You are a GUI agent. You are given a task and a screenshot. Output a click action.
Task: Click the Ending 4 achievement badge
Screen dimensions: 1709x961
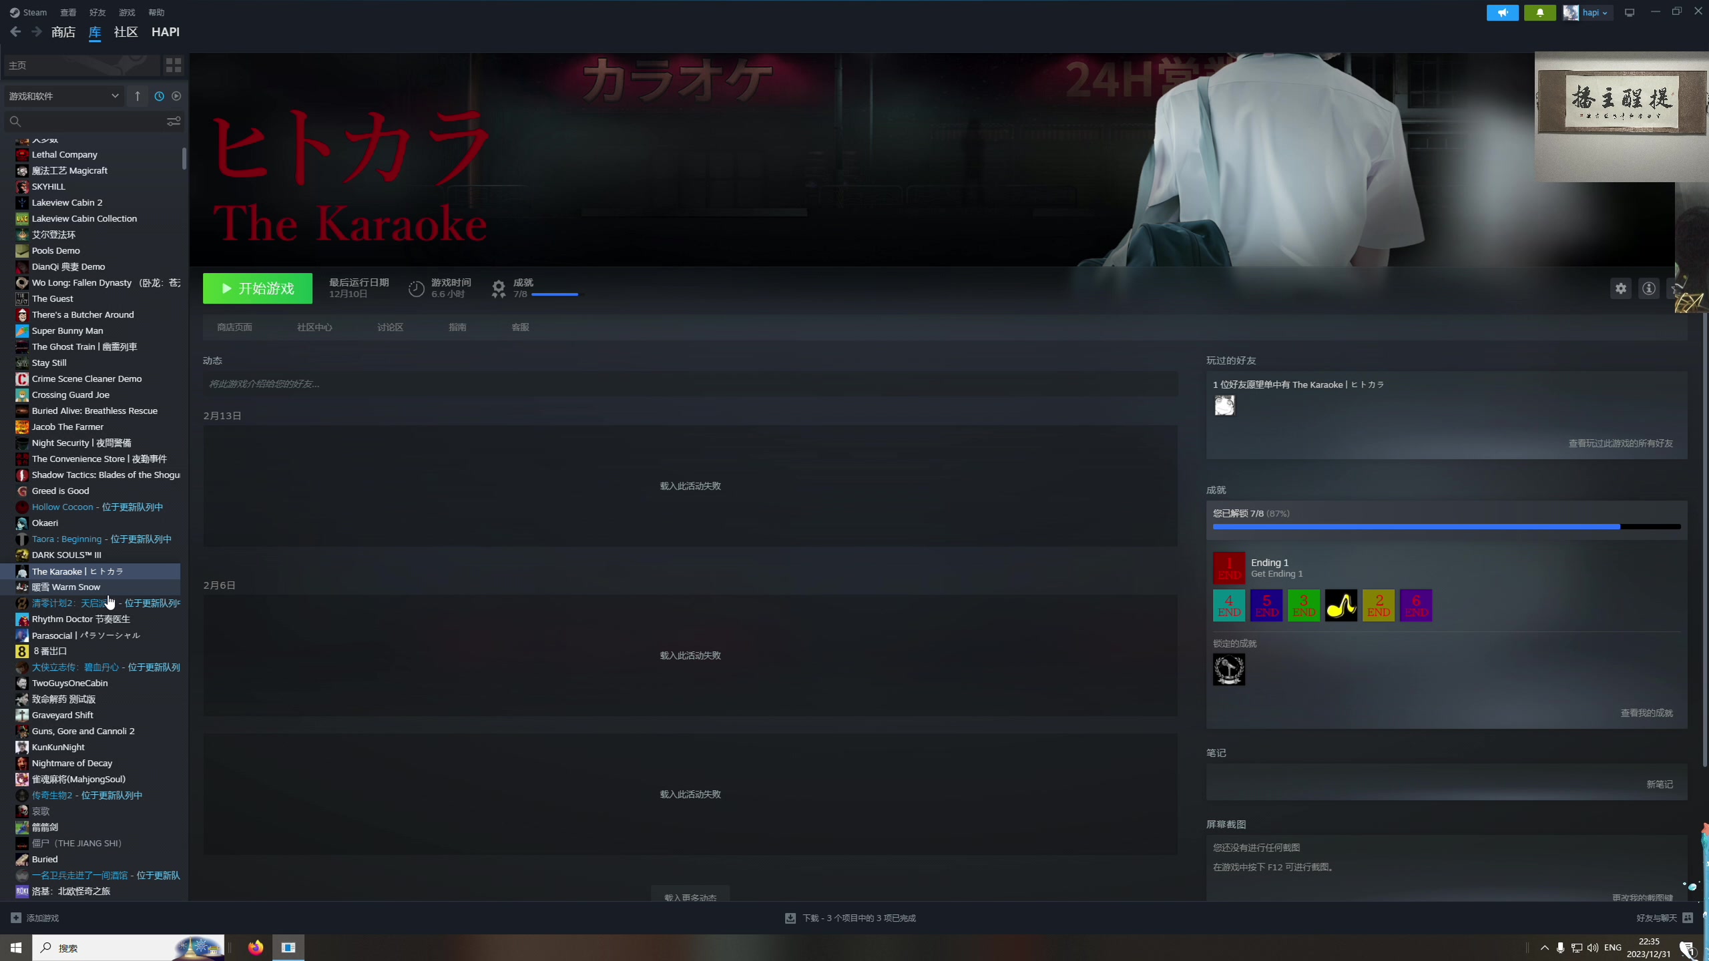(1228, 605)
